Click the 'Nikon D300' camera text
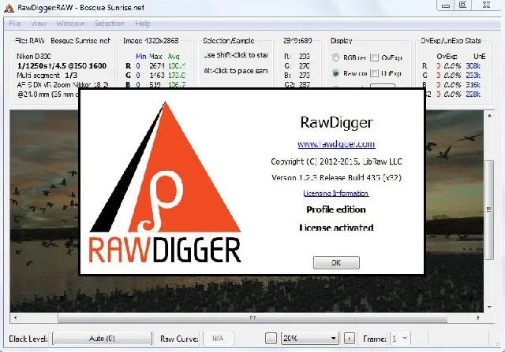Viewport: 505px width, 352px height. click(34, 56)
